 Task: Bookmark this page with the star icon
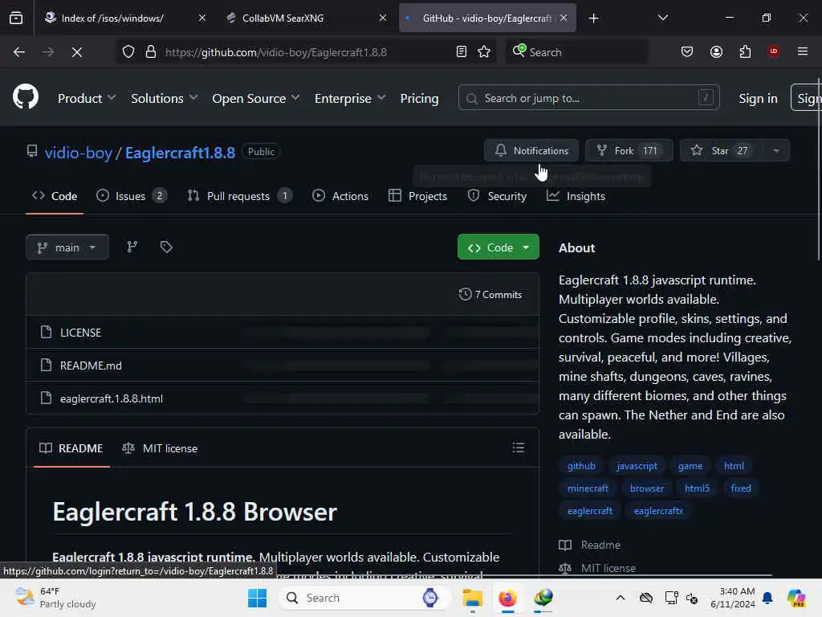point(484,52)
